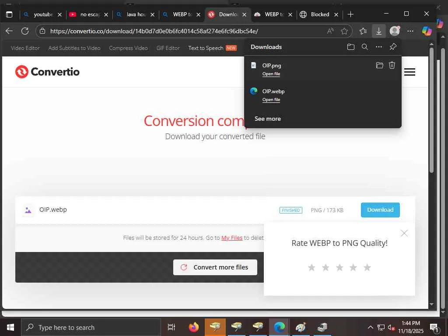Click Open file under OIP.png
Image resolution: width=448 pixels, height=336 pixels.
271,74
